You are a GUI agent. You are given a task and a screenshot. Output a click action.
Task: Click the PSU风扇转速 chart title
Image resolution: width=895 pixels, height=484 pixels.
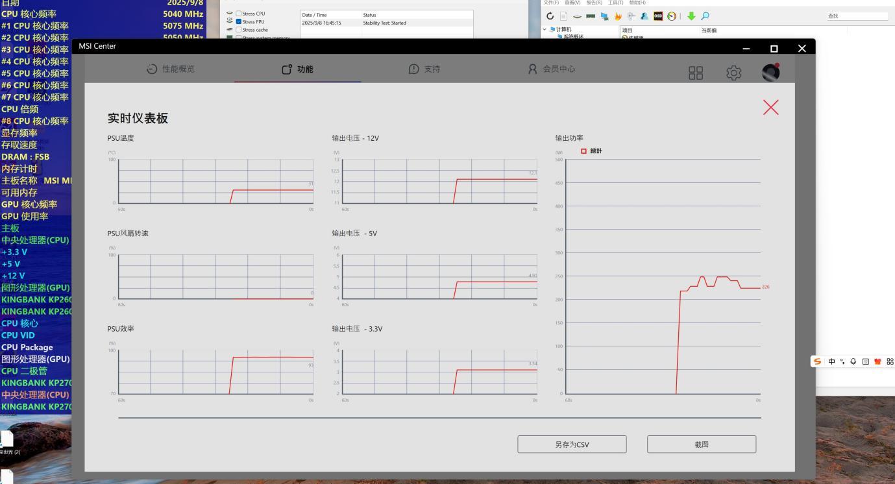coord(128,234)
